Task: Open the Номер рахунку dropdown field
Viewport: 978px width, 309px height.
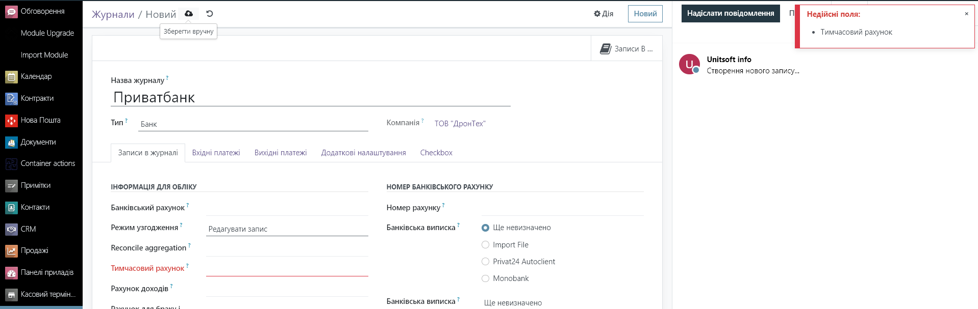Action: (563, 209)
